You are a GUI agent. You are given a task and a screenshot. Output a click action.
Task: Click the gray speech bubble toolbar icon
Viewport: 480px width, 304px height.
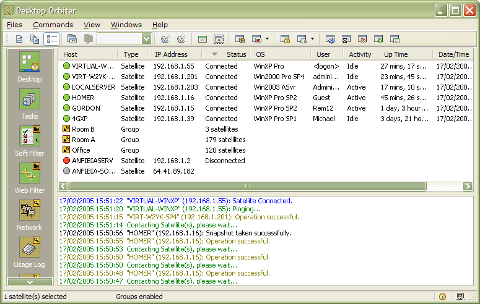point(89,39)
